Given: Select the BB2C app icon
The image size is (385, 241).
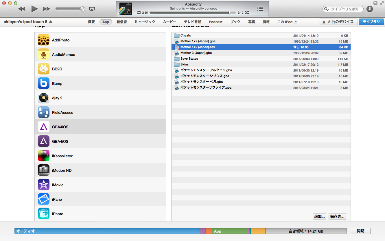Looking at the screenshot, I should tap(44, 69).
